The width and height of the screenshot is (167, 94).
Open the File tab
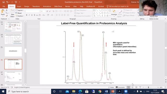[4, 6]
